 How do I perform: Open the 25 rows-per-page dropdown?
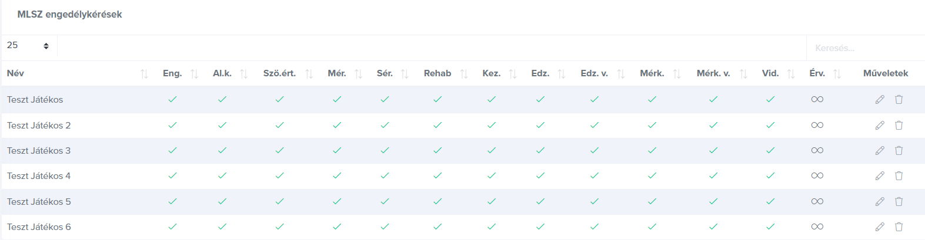(x=29, y=46)
